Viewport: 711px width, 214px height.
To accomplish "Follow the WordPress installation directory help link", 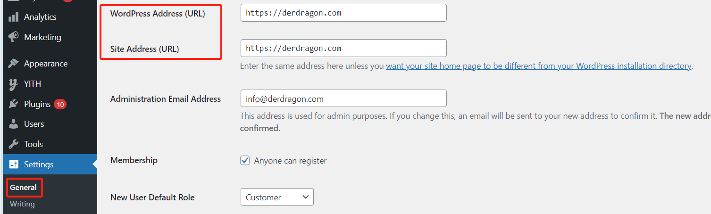I will [538, 66].
